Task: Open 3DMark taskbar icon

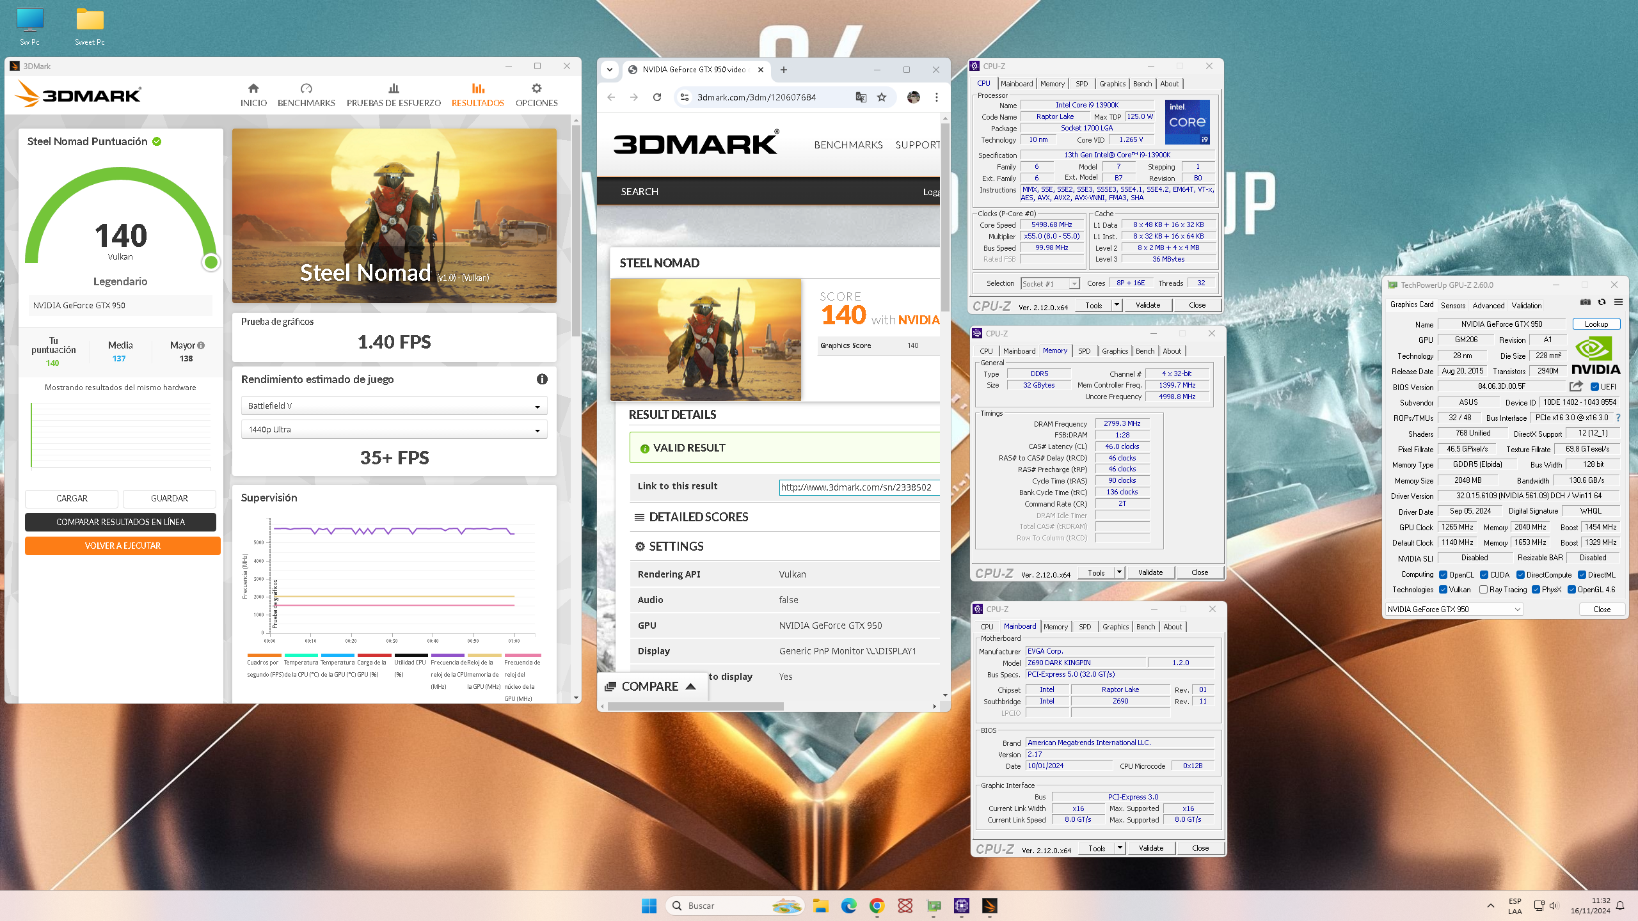Action: [x=990, y=906]
